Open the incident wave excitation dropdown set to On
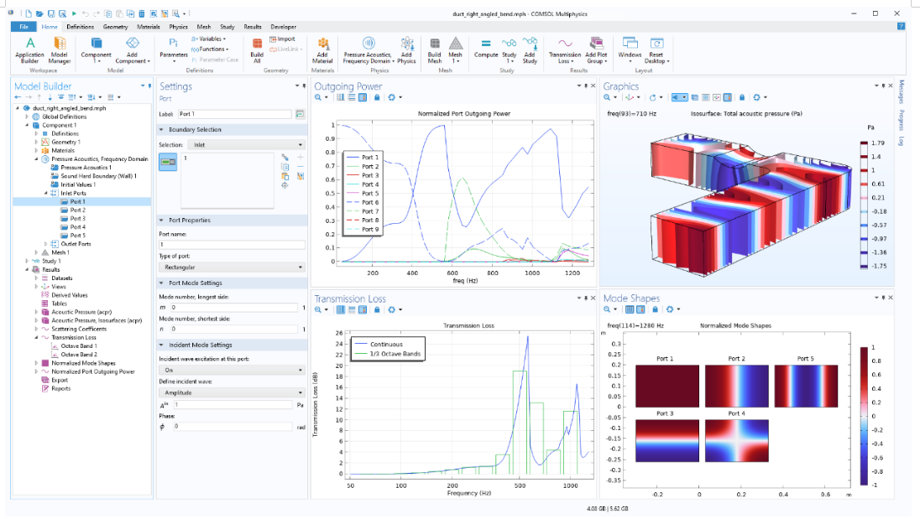The image size is (920, 519). pos(232,371)
